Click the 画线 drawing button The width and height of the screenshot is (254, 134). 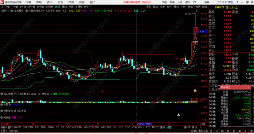[176, 7]
